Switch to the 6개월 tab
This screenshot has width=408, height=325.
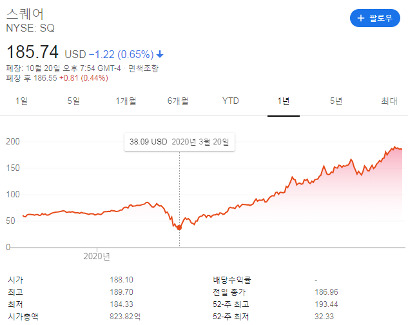[178, 101]
